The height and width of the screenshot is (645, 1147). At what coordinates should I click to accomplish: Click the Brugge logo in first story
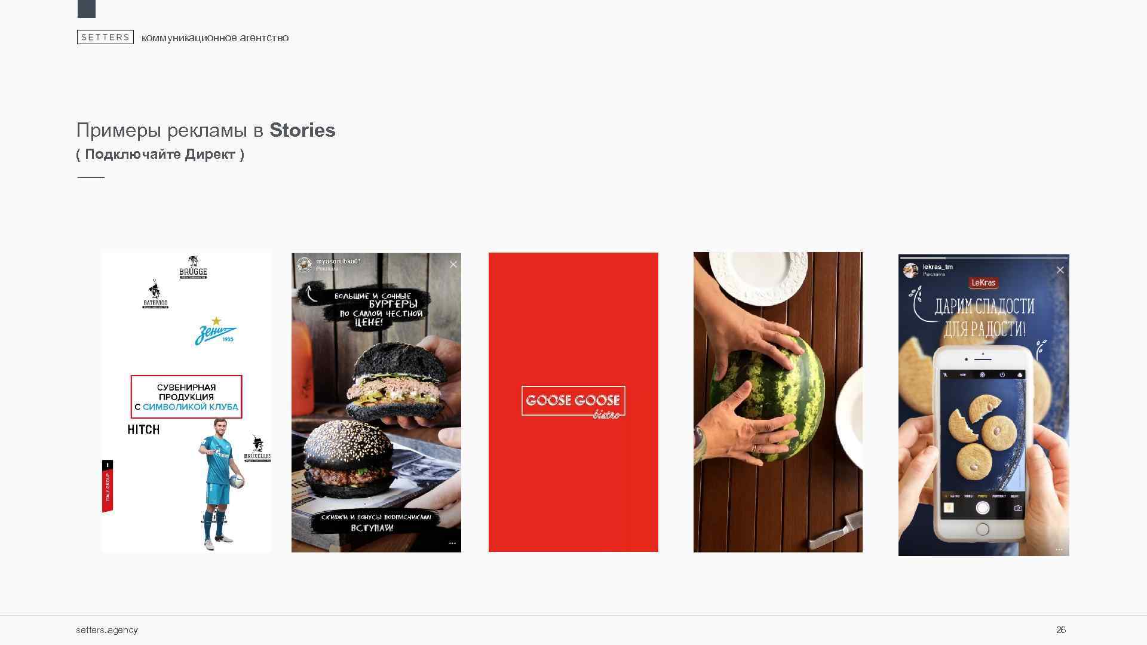(193, 268)
